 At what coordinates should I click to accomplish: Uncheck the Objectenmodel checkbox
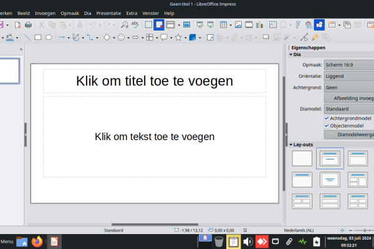(x=327, y=125)
